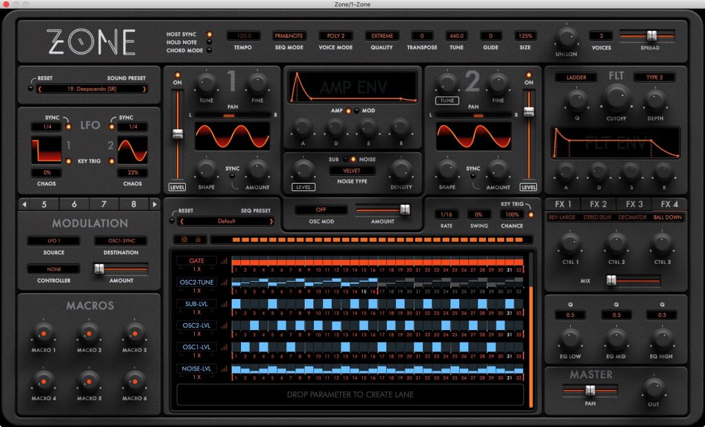The width and height of the screenshot is (705, 427).
Task: Select next seq preset with right arrow
Action: (x=271, y=221)
